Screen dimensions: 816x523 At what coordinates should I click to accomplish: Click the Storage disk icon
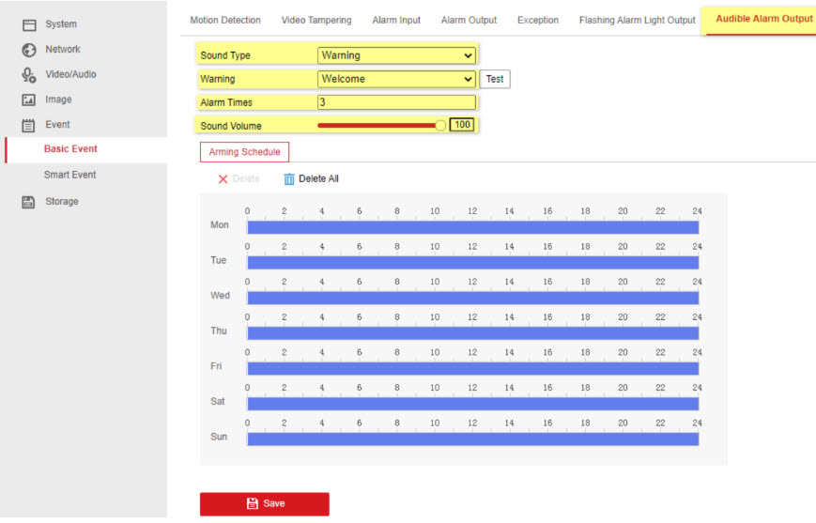28,202
